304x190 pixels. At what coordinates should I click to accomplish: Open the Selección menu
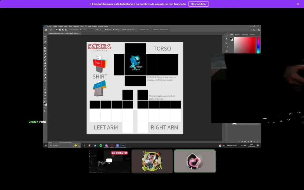pos(76,26)
